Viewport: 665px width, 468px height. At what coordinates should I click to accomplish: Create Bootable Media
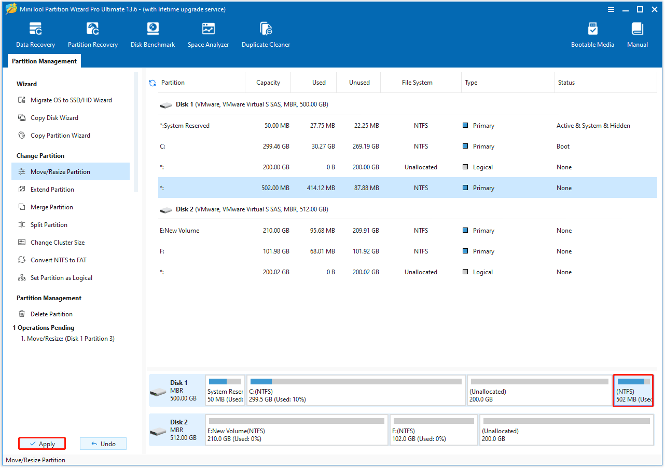coord(592,35)
